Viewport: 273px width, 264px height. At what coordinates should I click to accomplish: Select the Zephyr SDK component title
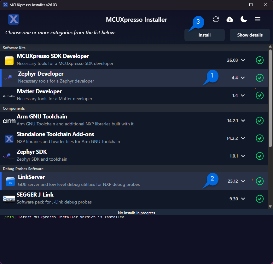click(x=32, y=152)
